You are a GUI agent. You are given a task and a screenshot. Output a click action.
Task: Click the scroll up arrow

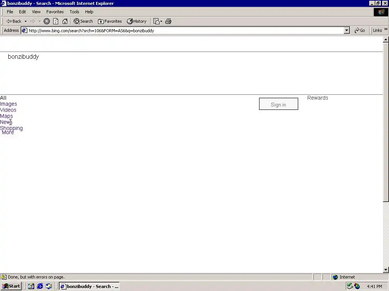[386, 39]
